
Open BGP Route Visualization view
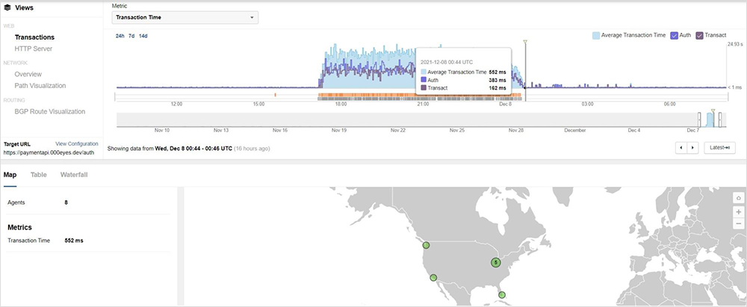coord(49,111)
